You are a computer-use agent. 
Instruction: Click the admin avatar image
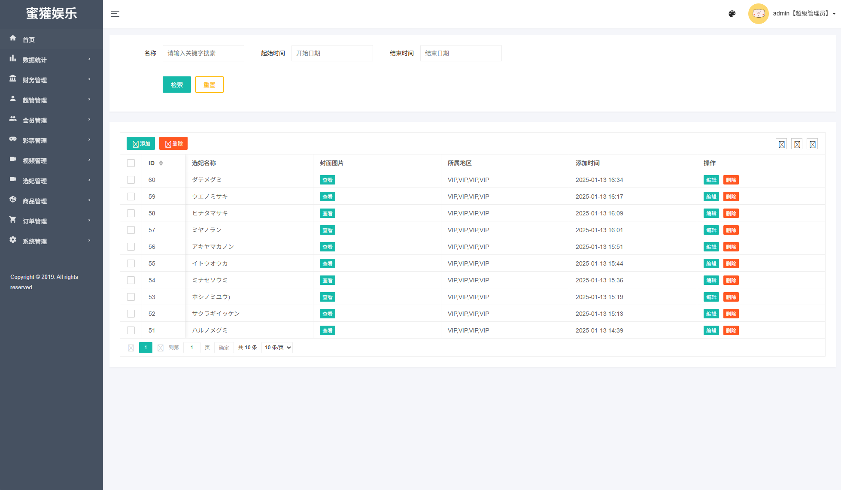(758, 14)
